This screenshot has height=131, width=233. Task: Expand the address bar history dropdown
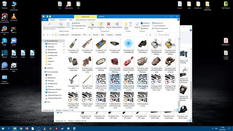147,35
